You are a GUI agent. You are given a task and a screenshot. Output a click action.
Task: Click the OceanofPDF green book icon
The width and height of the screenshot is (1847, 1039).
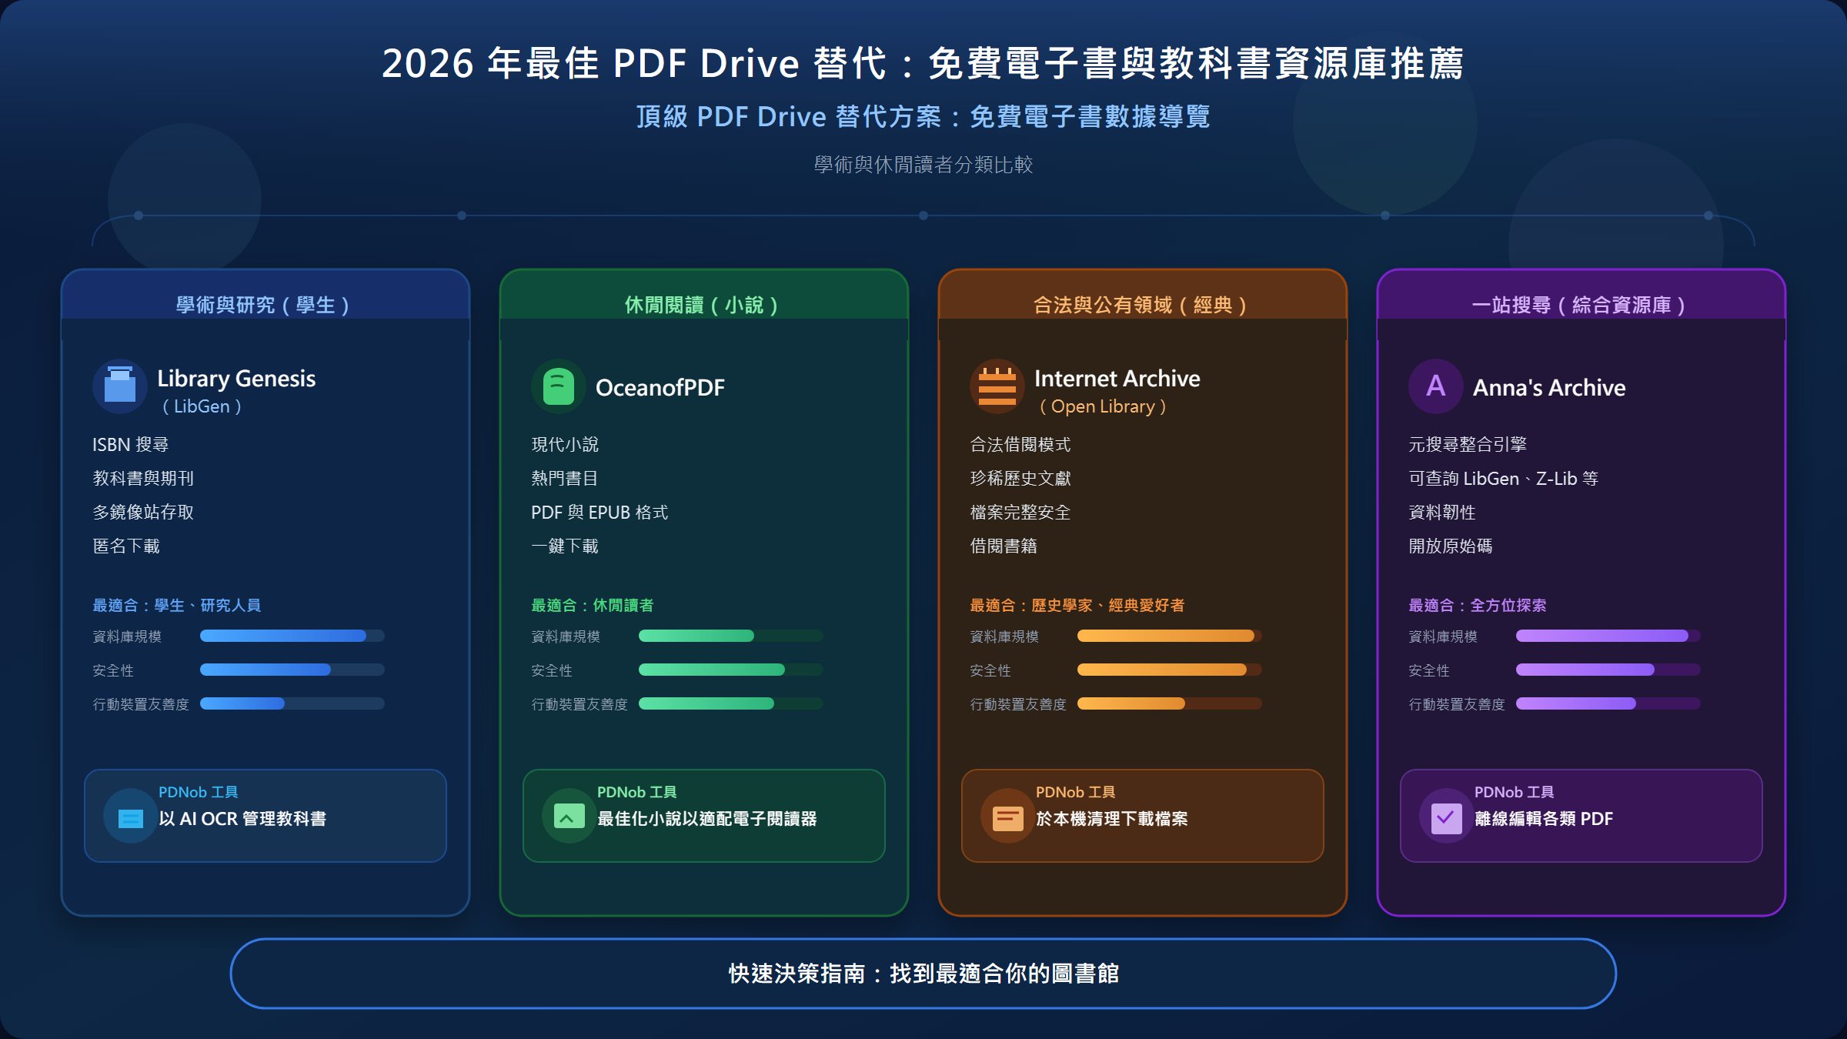coord(559,386)
